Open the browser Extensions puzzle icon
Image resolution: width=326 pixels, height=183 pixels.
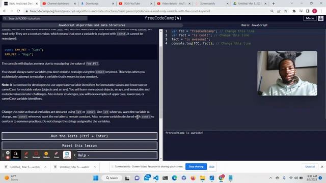[x=294, y=11]
